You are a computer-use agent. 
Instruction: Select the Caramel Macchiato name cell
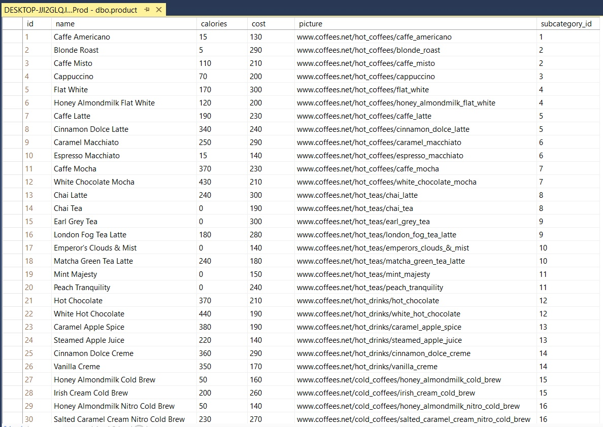[124, 142]
